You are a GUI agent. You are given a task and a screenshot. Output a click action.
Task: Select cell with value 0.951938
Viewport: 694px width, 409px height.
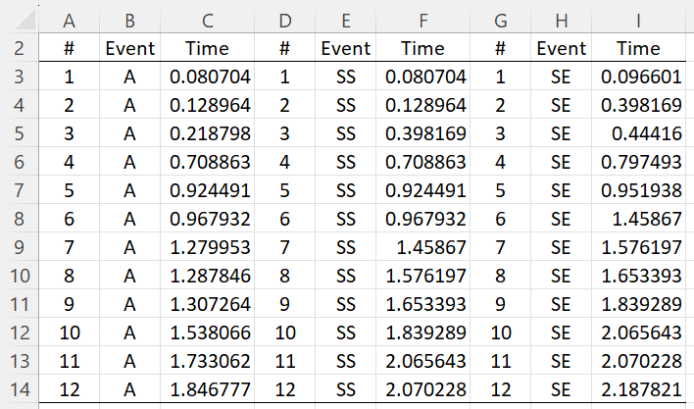[639, 190]
